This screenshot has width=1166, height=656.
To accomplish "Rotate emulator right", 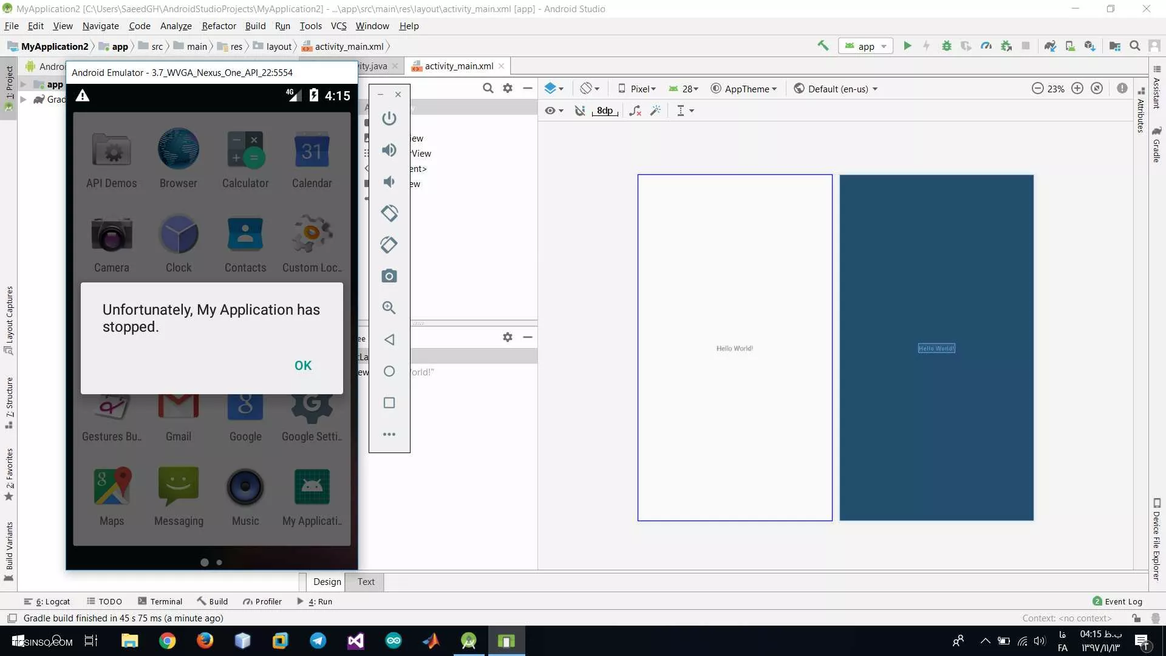I will (x=389, y=245).
